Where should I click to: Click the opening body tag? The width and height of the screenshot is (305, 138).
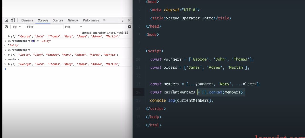(152, 35)
